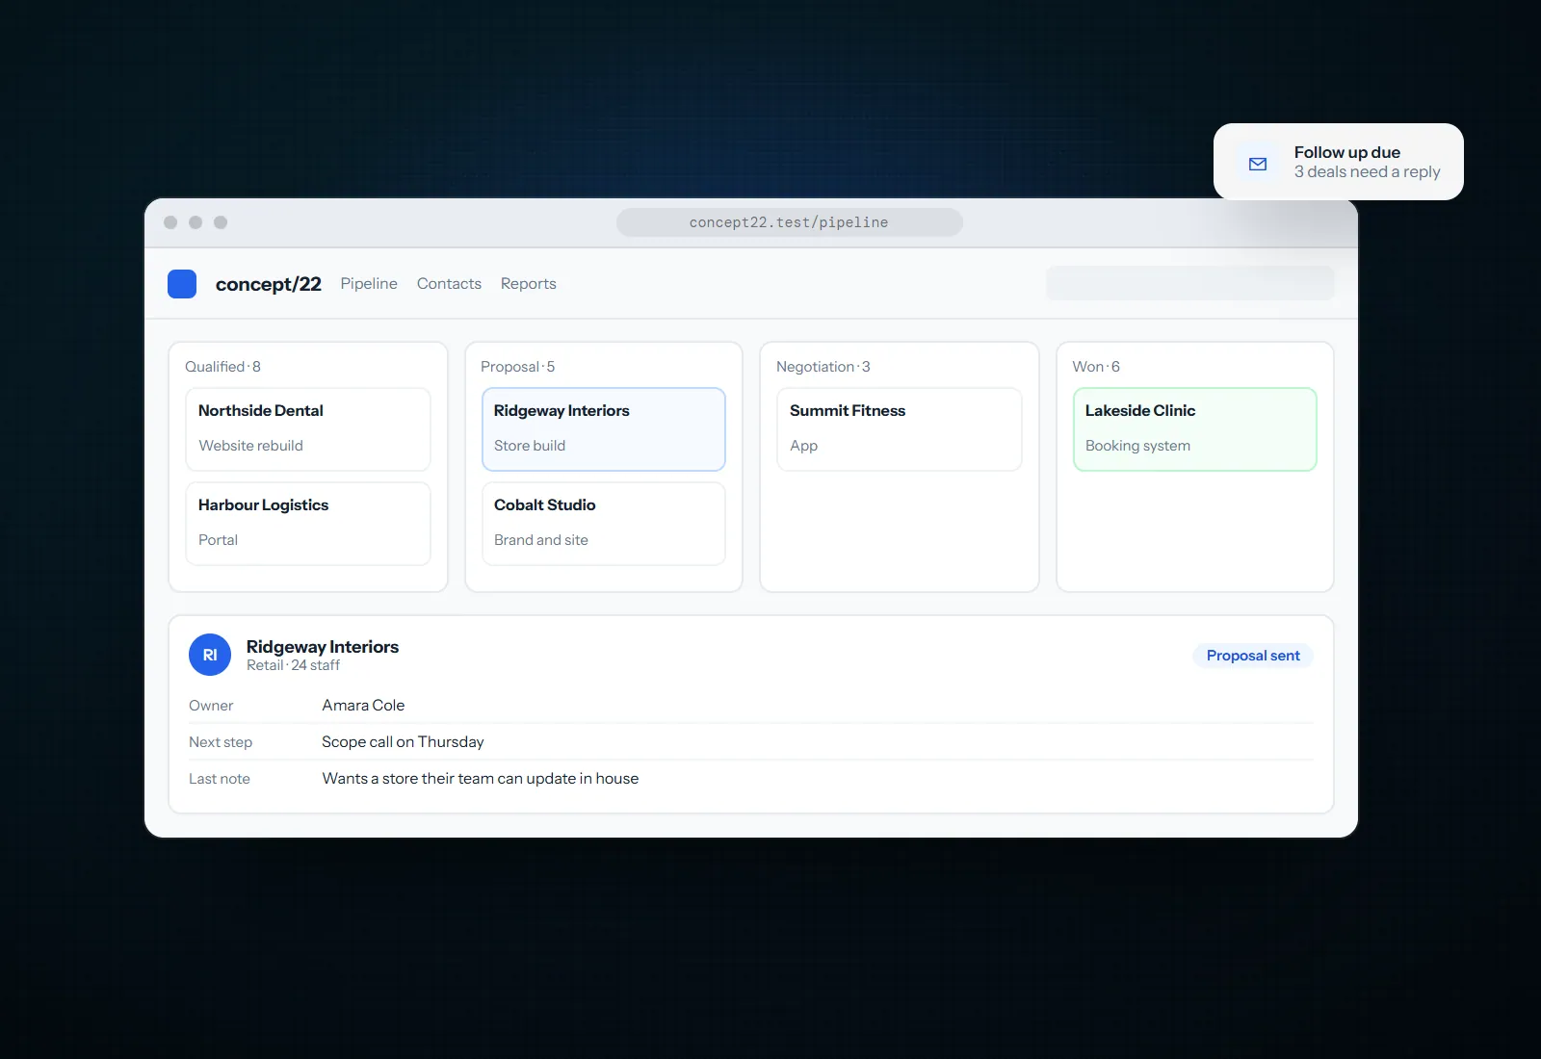Click the search field in the header
This screenshot has width=1541, height=1059.
click(x=1190, y=283)
